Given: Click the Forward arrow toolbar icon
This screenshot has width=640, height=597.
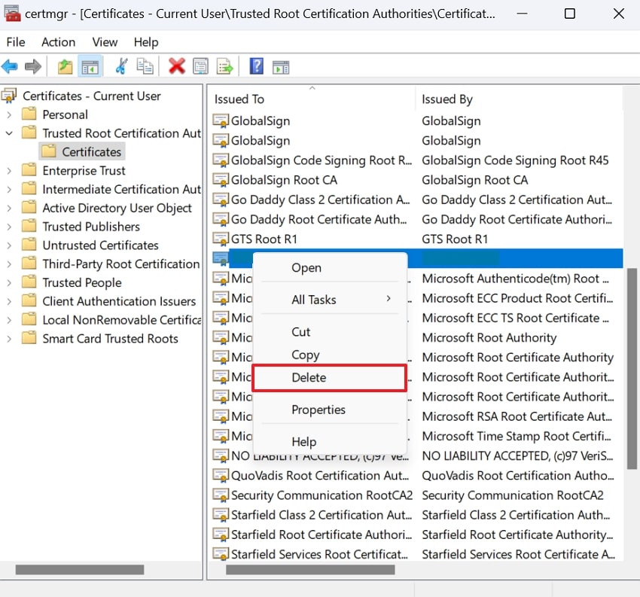Looking at the screenshot, I should click(33, 66).
